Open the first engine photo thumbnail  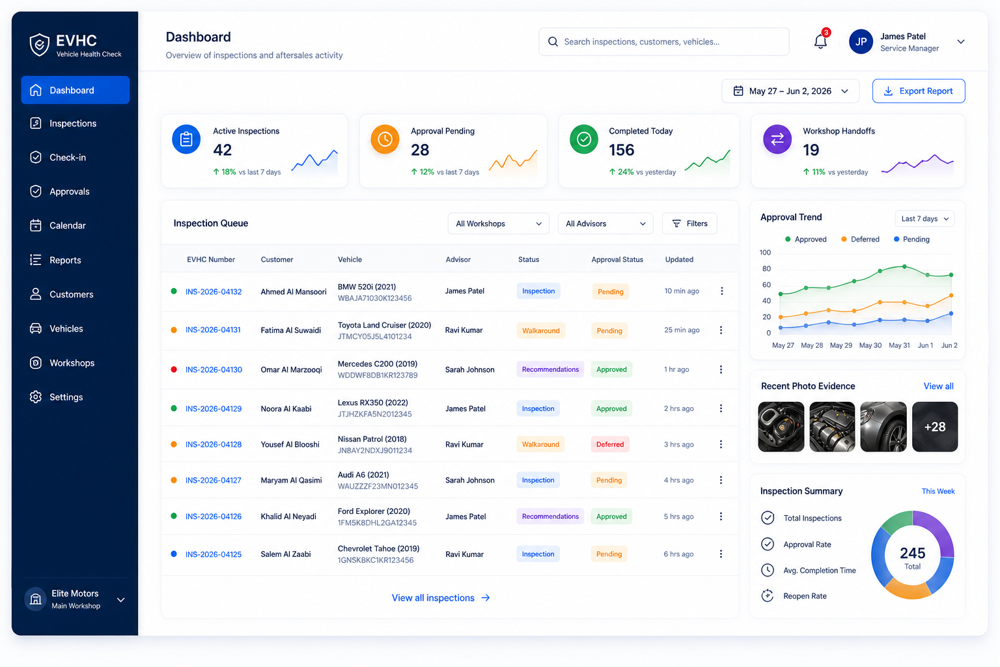(x=781, y=427)
